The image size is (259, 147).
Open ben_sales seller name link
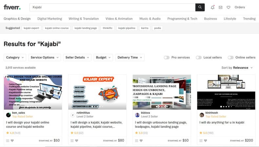pos(18,113)
